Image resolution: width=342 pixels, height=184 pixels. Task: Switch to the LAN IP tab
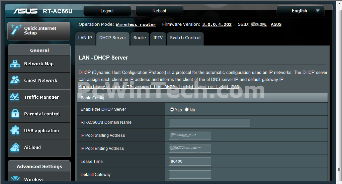click(x=85, y=38)
